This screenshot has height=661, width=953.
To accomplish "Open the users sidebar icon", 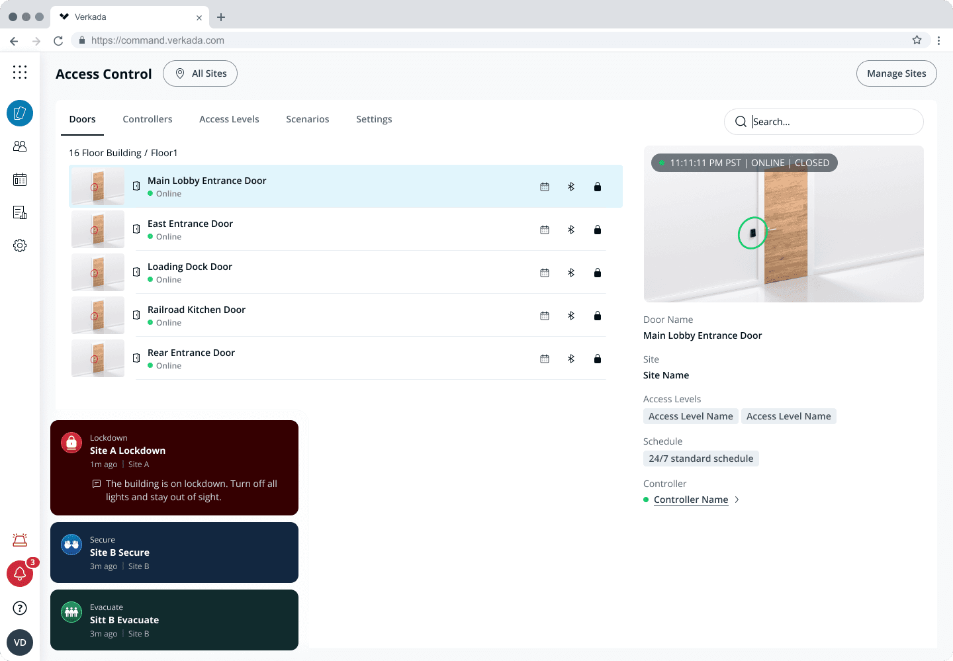I will (20, 146).
